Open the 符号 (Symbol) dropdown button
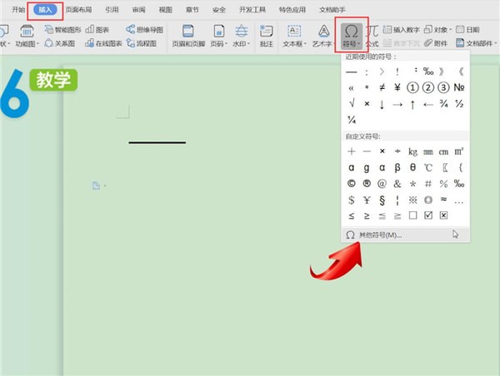Viewport: 500px width, 376px height. point(352,34)
